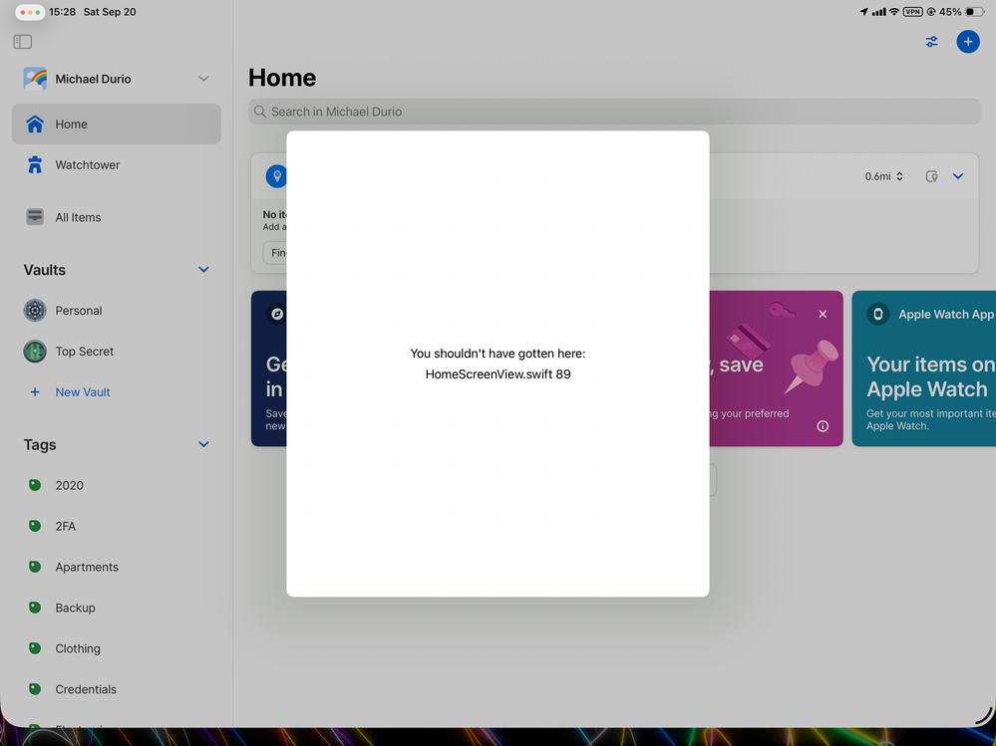Open All Items in the sidebar
Viewport: 996px width, 746px height.
[x=78, y=217]
